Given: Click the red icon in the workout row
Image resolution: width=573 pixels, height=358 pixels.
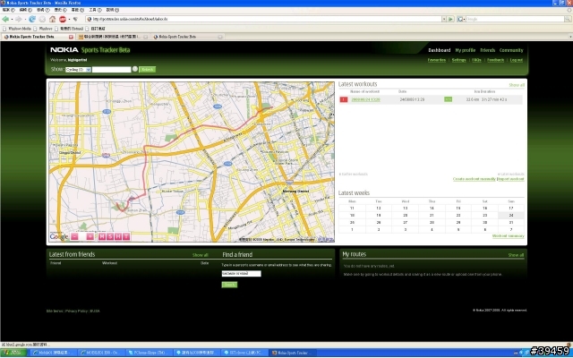Looking at the screenshot, I should [344, 99].
